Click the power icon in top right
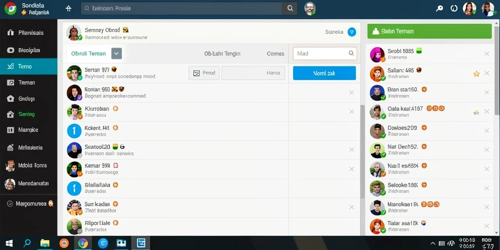 [x=454, y=9]
